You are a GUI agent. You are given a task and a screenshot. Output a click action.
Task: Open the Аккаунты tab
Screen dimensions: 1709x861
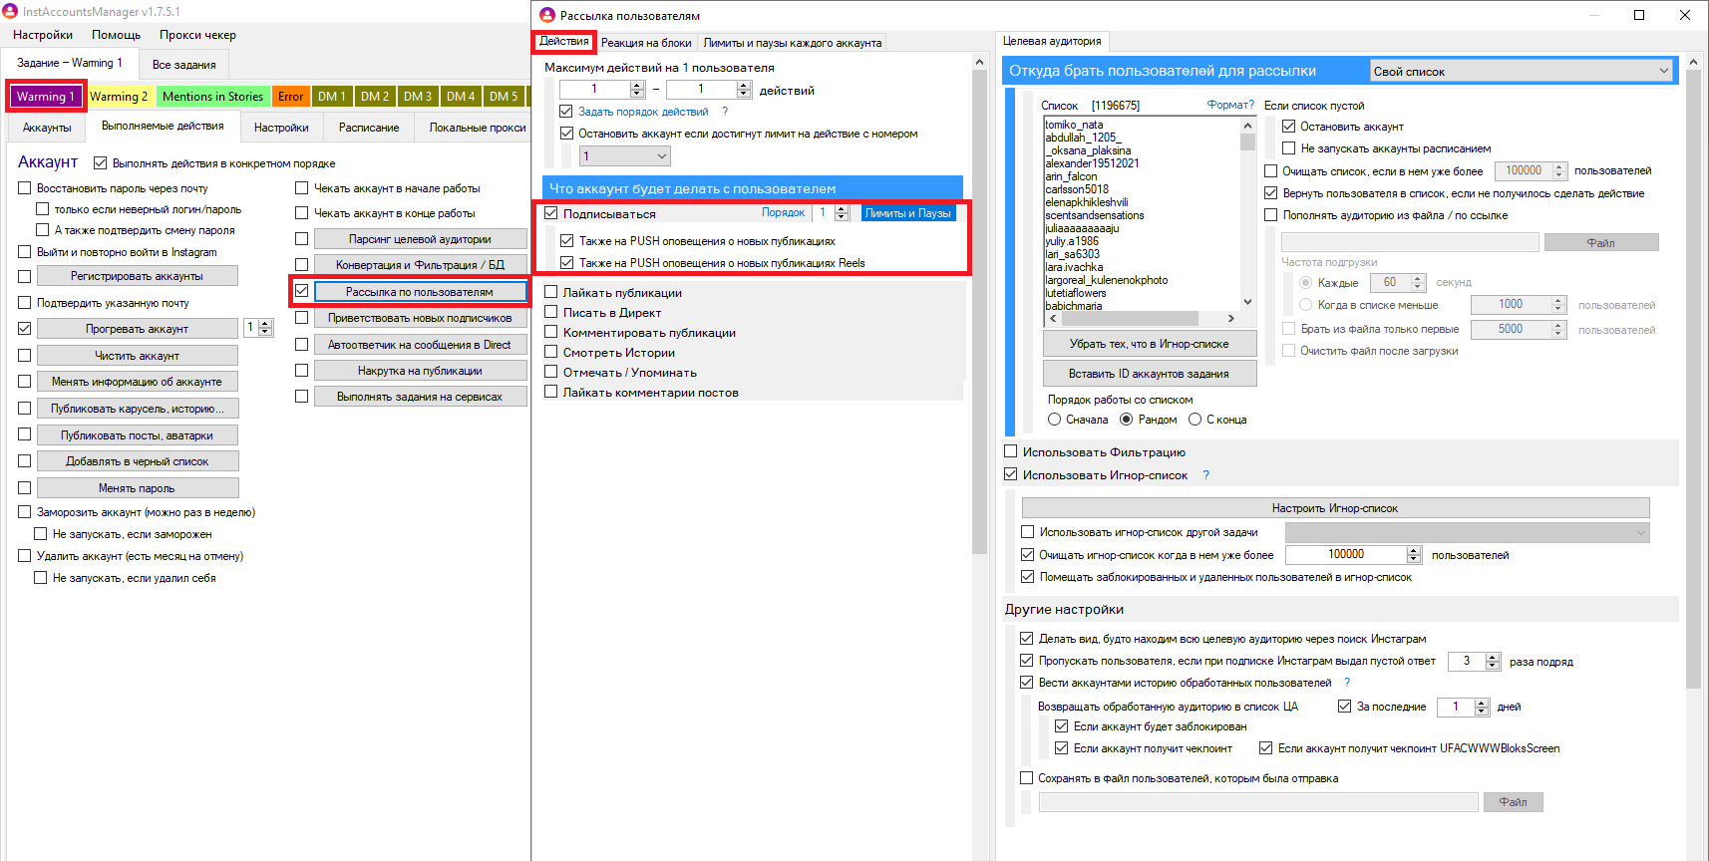coord(47,128)
